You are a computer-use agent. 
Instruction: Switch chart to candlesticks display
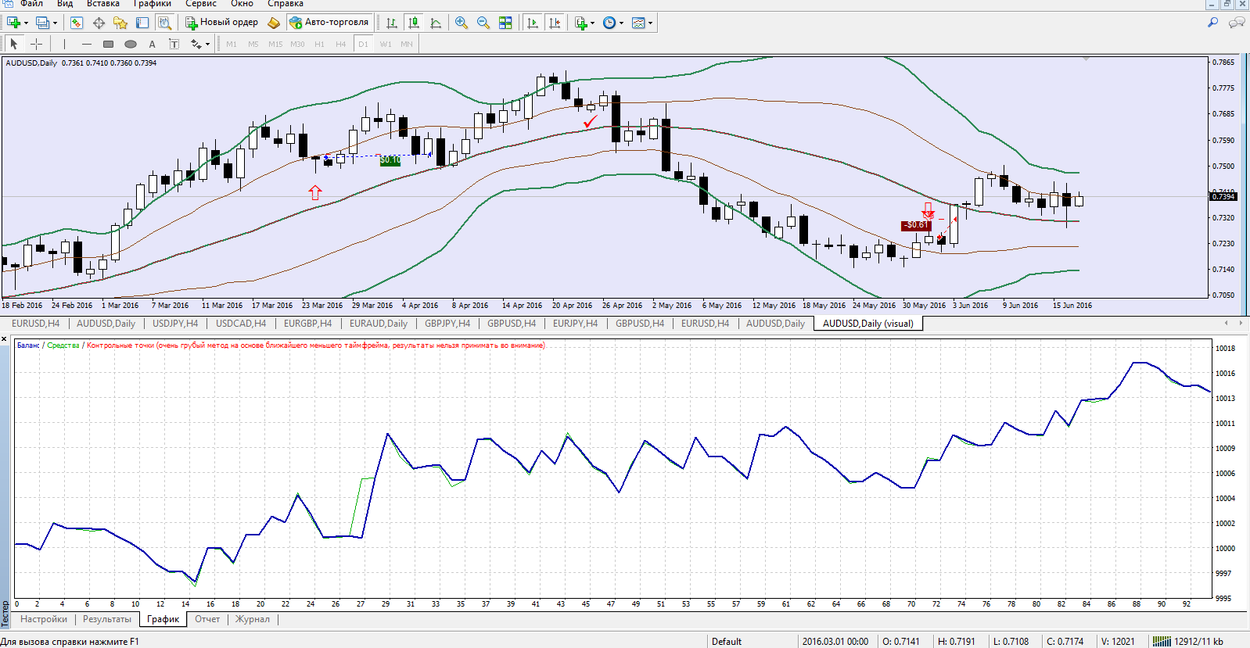414,23
